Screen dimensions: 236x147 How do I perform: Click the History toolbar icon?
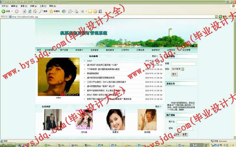pos(64,11)
